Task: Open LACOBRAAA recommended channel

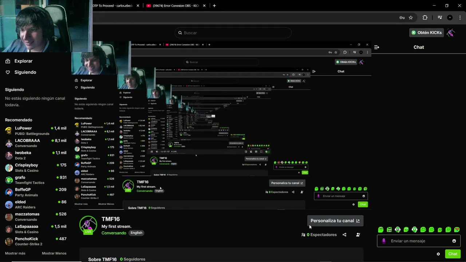Action: (x=36, y=143)
